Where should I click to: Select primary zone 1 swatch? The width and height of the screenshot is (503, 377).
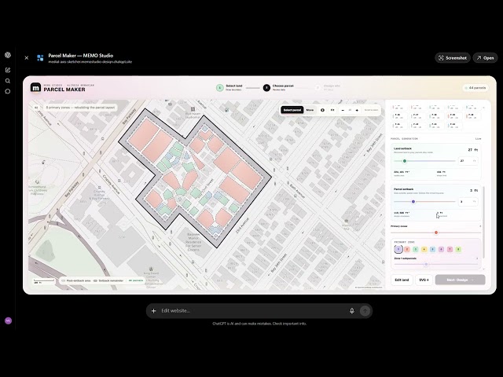pyautogui.click(x=398, y=249)
